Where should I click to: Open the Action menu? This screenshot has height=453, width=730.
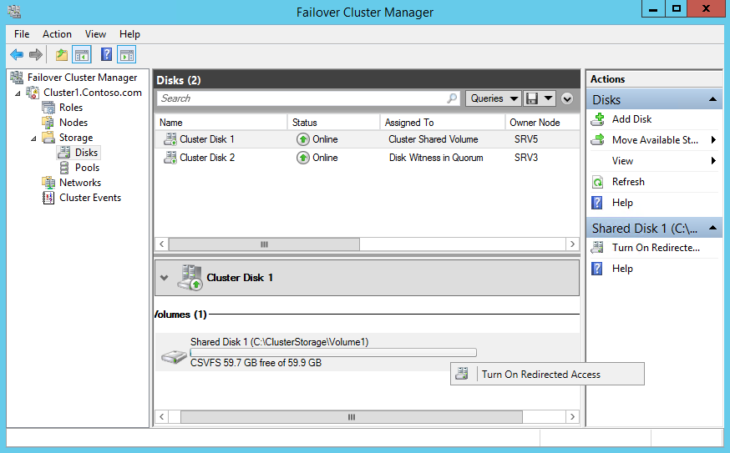57,34
